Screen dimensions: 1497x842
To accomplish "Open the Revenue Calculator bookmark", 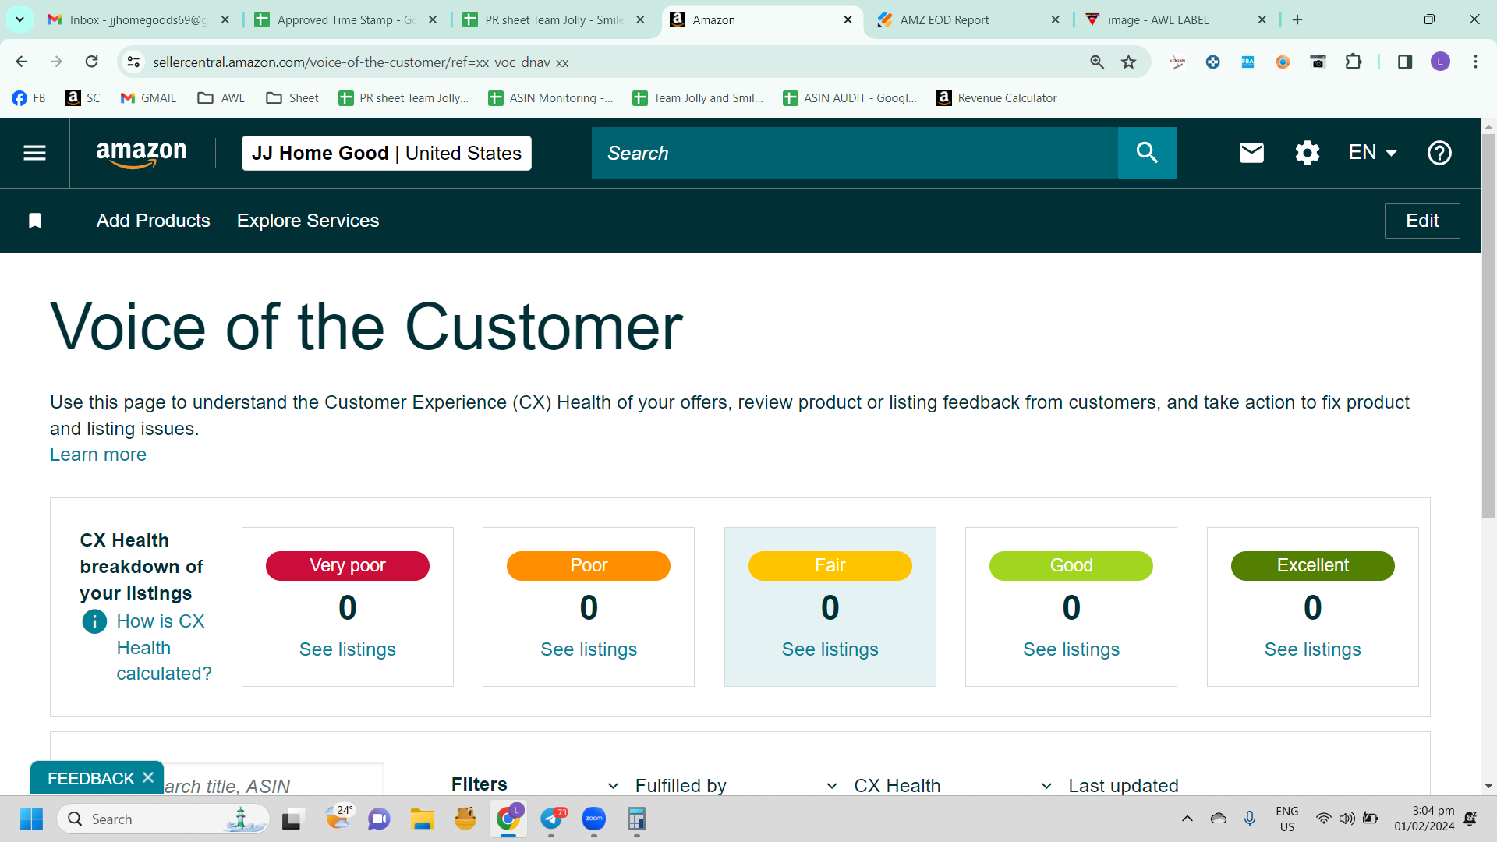I will (x=996, y=98).
